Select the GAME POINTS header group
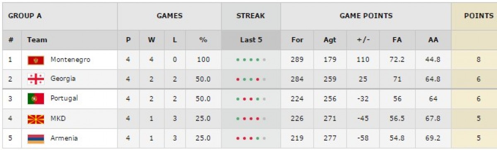 pyautogui.click(x=366, y=16)
